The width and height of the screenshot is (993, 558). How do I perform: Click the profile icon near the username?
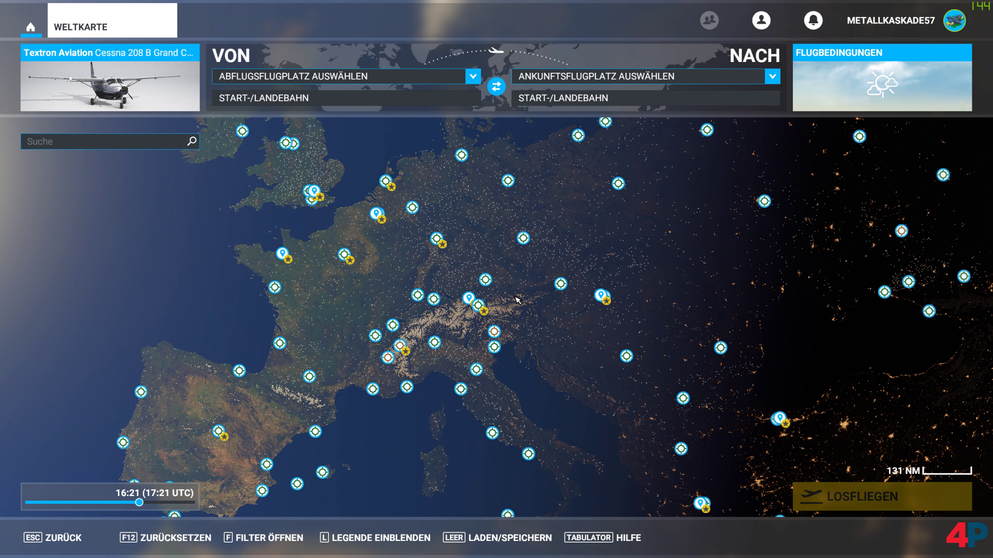click(761, 20)
